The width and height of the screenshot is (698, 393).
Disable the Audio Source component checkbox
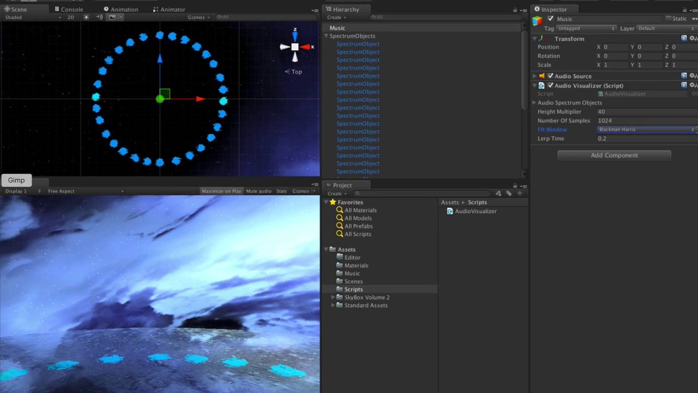(x=550, y=76)
